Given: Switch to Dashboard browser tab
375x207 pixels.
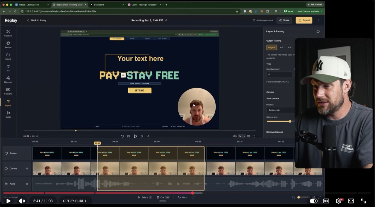Looking at the screenshot, I should point(107,5).
